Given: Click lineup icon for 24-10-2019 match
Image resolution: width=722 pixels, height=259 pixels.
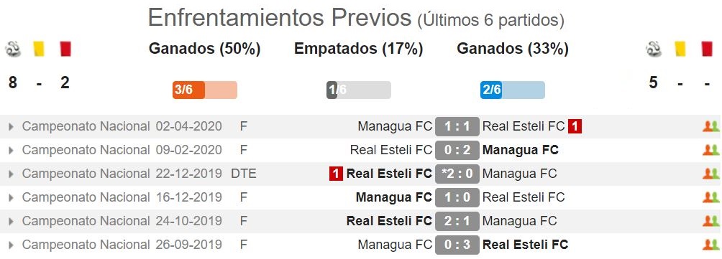Looking at the screenshot, I should (x=710, y=221).
